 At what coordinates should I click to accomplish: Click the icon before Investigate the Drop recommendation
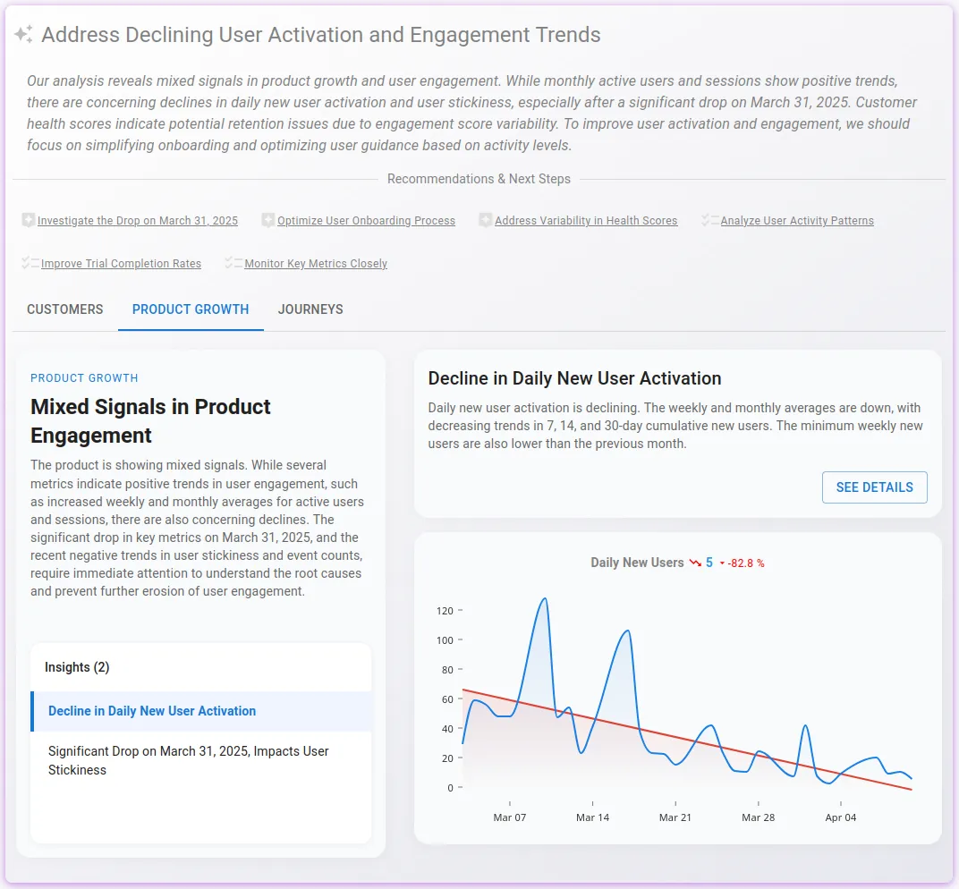[x=29, y=220]
